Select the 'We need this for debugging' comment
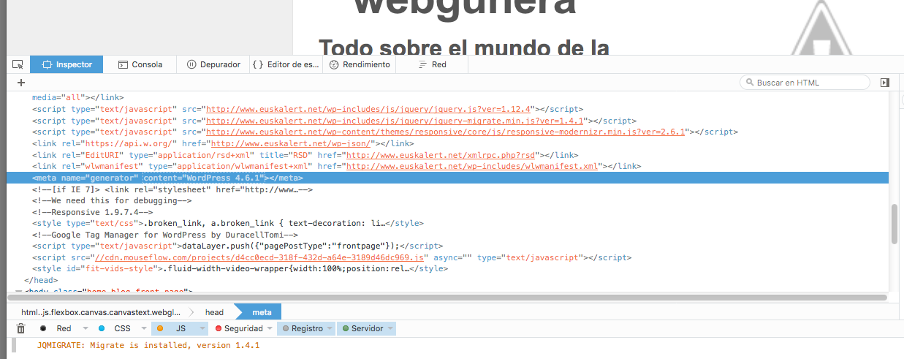Screen dimensions: 904x359 tap(112, 200)
